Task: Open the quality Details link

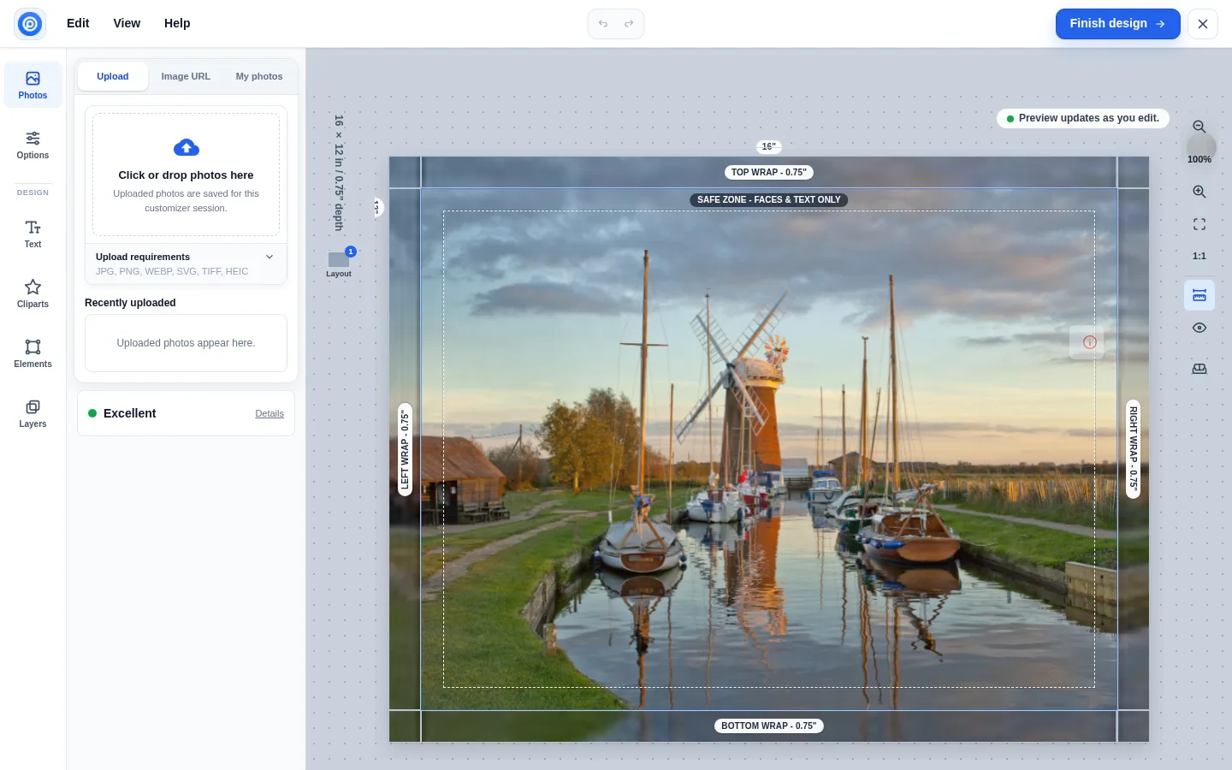Action: point(269,413)
